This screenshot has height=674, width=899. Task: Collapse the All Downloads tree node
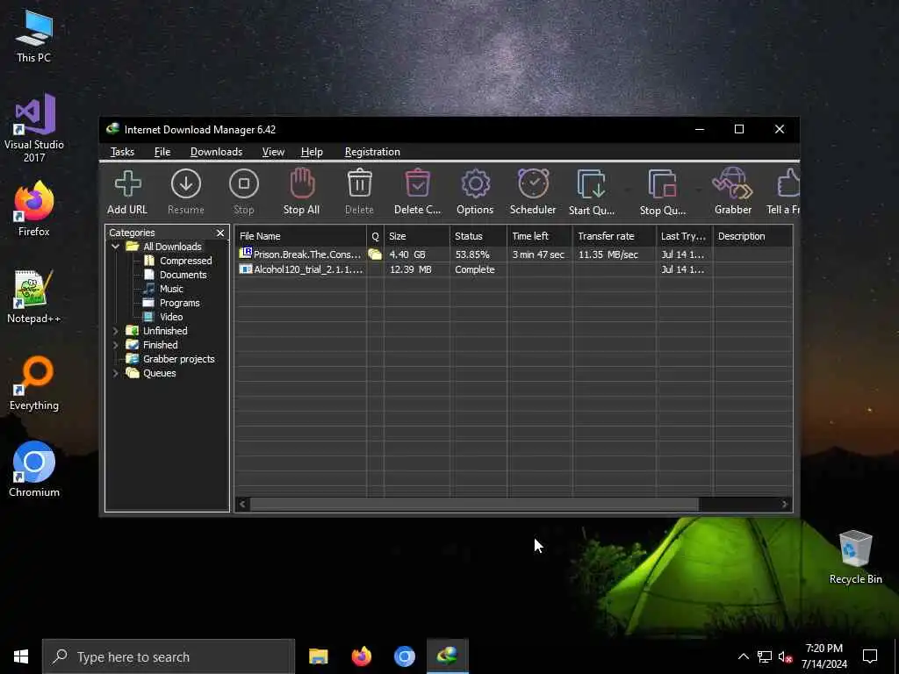[115, 247]
